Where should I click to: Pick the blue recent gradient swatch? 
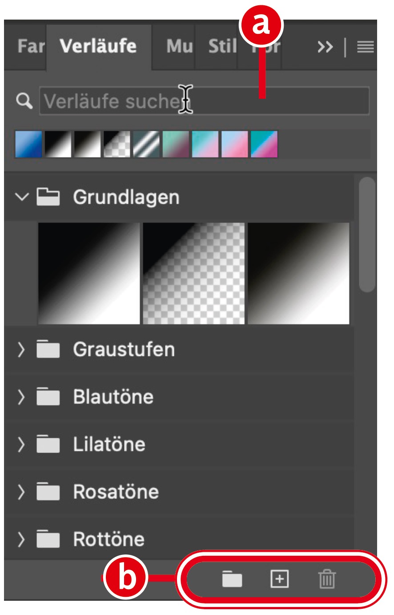pyautogui.click(x=28, y=144)
